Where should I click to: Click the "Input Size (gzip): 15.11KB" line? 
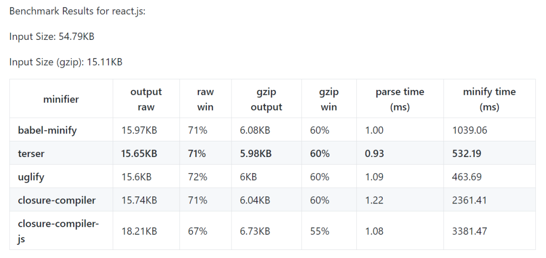[66, 62]
